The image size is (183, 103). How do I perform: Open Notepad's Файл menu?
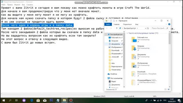coord(3,5)
